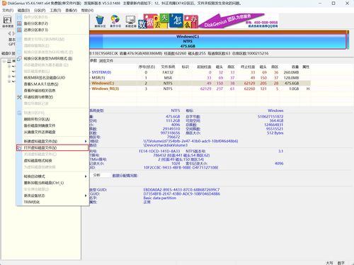The image size is (354, 265).
Task: Collapse the hard disk tree root node
Action: [4, 61]
